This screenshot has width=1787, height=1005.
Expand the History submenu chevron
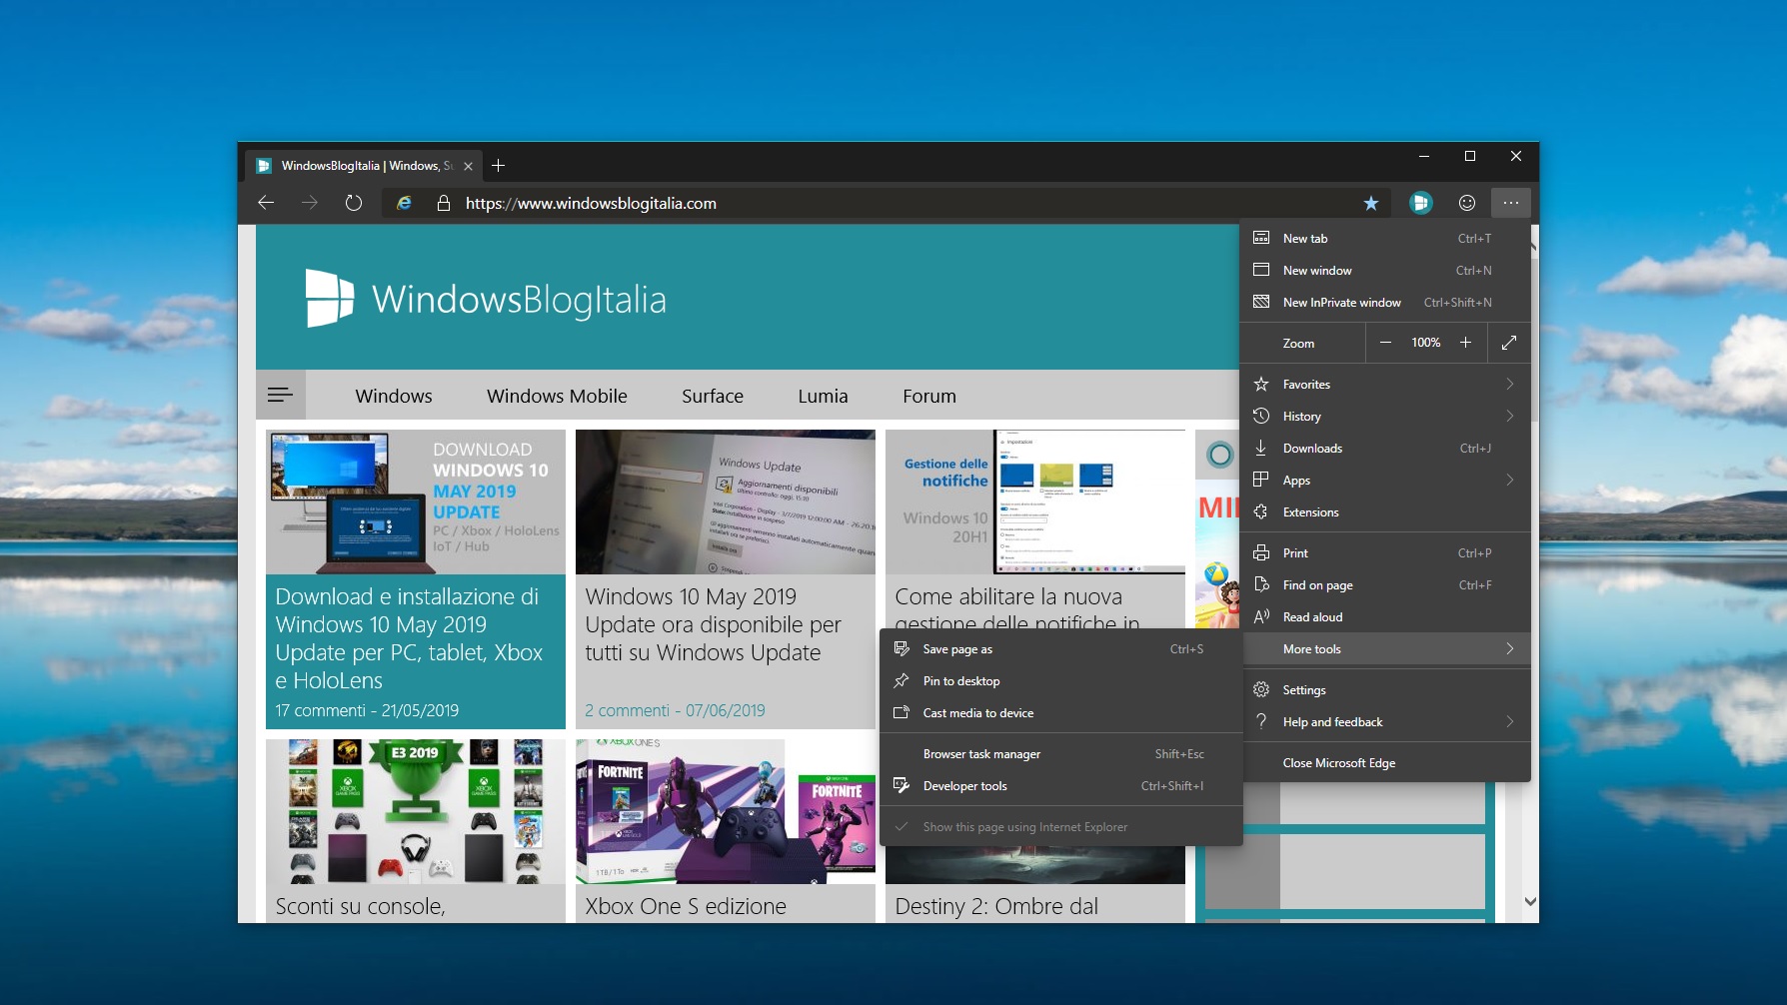point(1509,416)
